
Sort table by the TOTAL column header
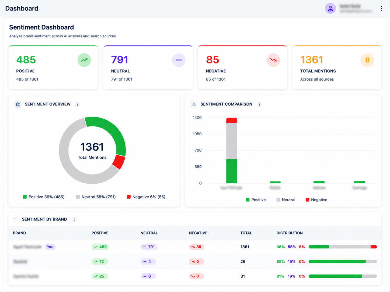coord(246,233)
